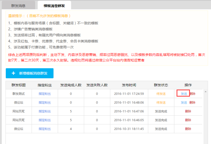The width and height of the screenshot is (211, 144).
Task: Delete the 网站页尾 row from 16:47:06
Action: pyautogui.click(x=188, y=111)
